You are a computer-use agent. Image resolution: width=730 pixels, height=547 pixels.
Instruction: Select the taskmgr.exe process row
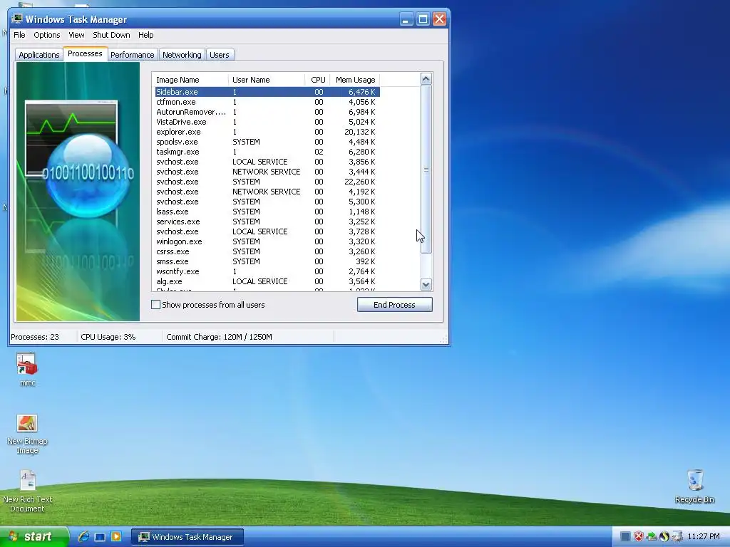pyautogui.click(x=267, y=152)
